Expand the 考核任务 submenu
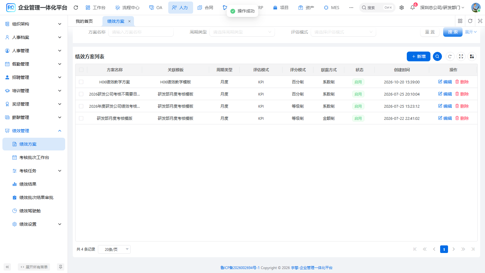Viewport: 485px width, 273px height. click(34, 171)
